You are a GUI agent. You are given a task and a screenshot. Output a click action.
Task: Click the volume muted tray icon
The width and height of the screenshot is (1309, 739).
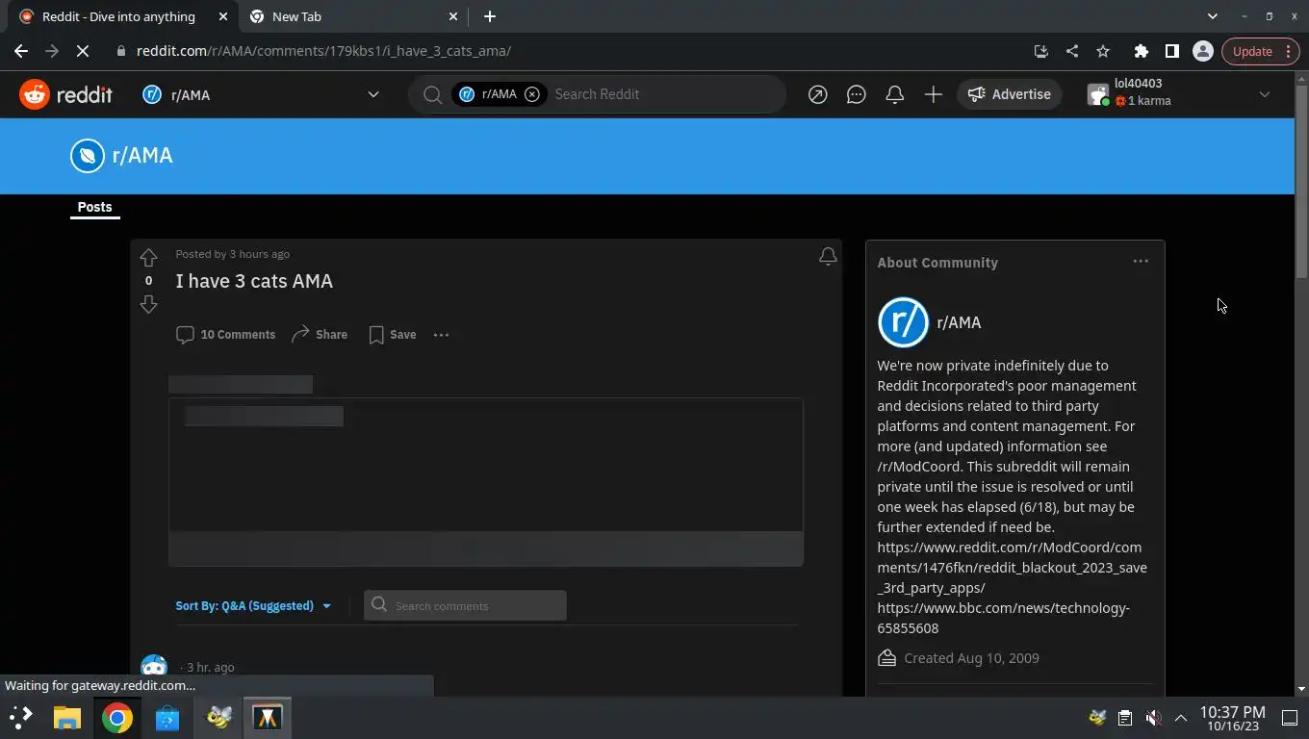(1153, 717)
